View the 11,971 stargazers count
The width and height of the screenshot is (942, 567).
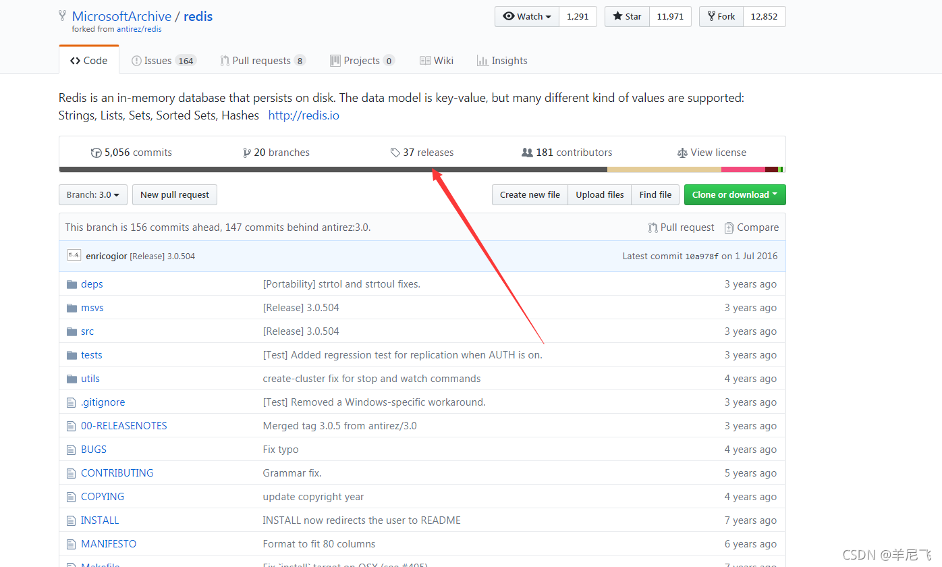[671, 17]
